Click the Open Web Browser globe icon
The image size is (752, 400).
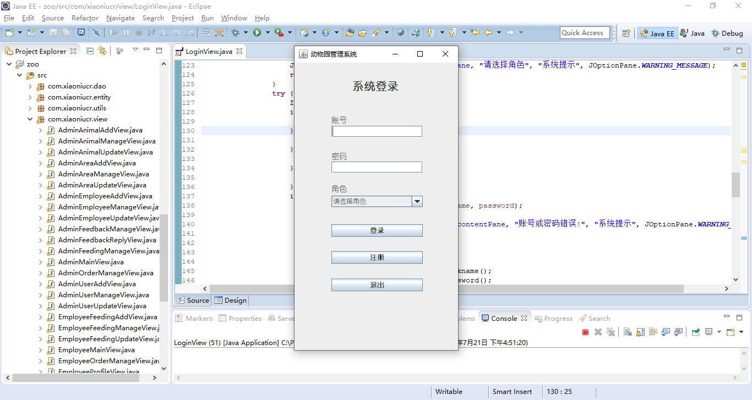click(x=400, y=32)
